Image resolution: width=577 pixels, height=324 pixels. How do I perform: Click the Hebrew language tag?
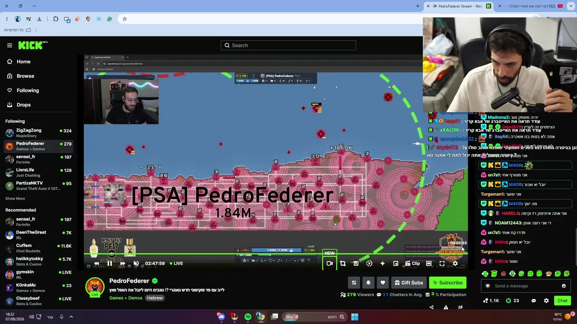click(x=155, y=298)
